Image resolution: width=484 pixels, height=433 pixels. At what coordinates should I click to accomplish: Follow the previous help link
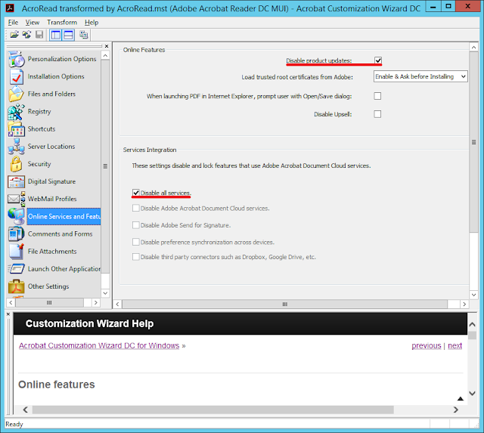[x=427, y=345]
